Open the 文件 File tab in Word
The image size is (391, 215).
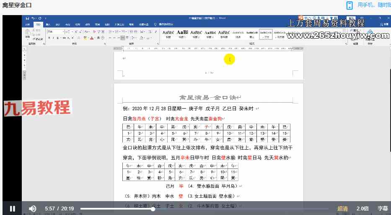tap(28, 25)
